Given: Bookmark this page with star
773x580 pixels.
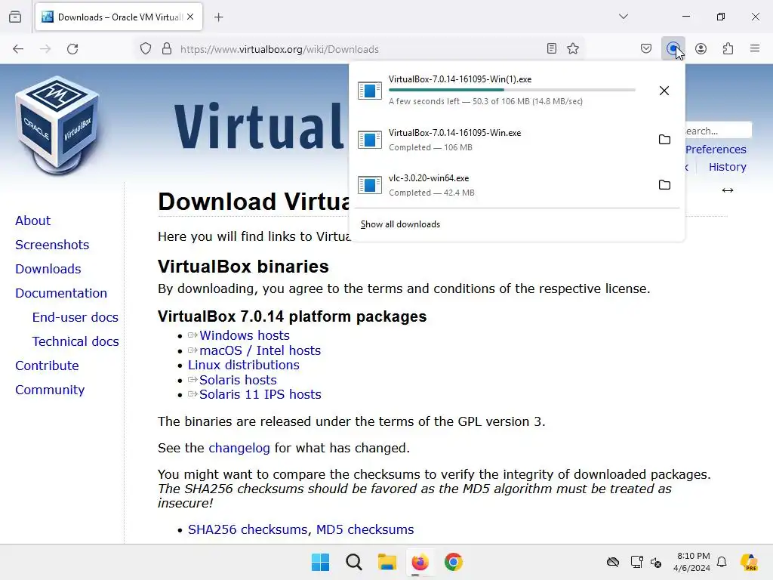Looking at the screenshot, I should [x=573, y=48].
